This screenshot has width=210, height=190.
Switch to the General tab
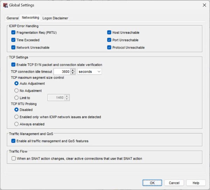13,18
